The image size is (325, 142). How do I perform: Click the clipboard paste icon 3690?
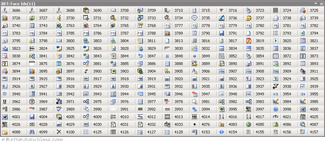coord(86,10)
